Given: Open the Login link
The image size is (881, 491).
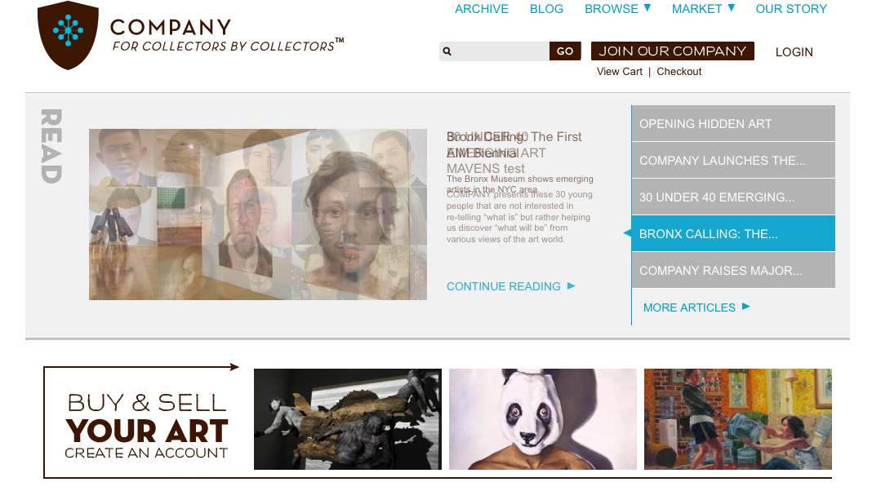Looking at the screenshot, I should click(x=794, y=52).
